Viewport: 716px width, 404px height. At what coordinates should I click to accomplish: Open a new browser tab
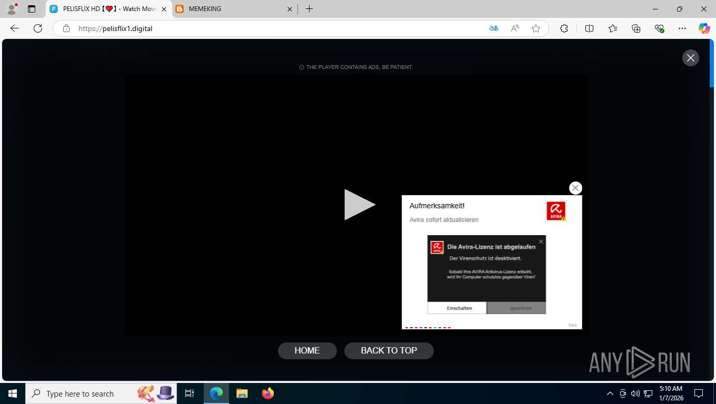click(x=309, y=9)
